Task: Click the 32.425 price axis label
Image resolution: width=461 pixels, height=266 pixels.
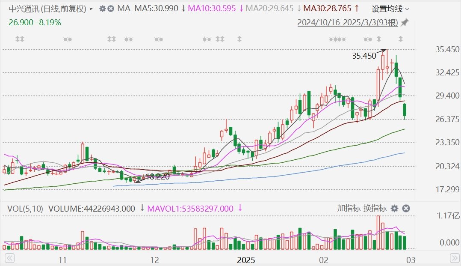Action: pyautogui.click(x=447, y=72)
